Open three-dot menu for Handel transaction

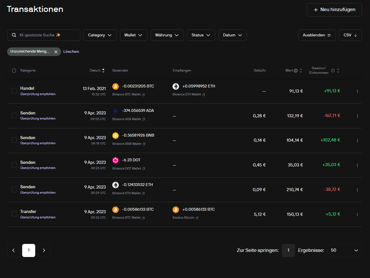pos(357,91)
